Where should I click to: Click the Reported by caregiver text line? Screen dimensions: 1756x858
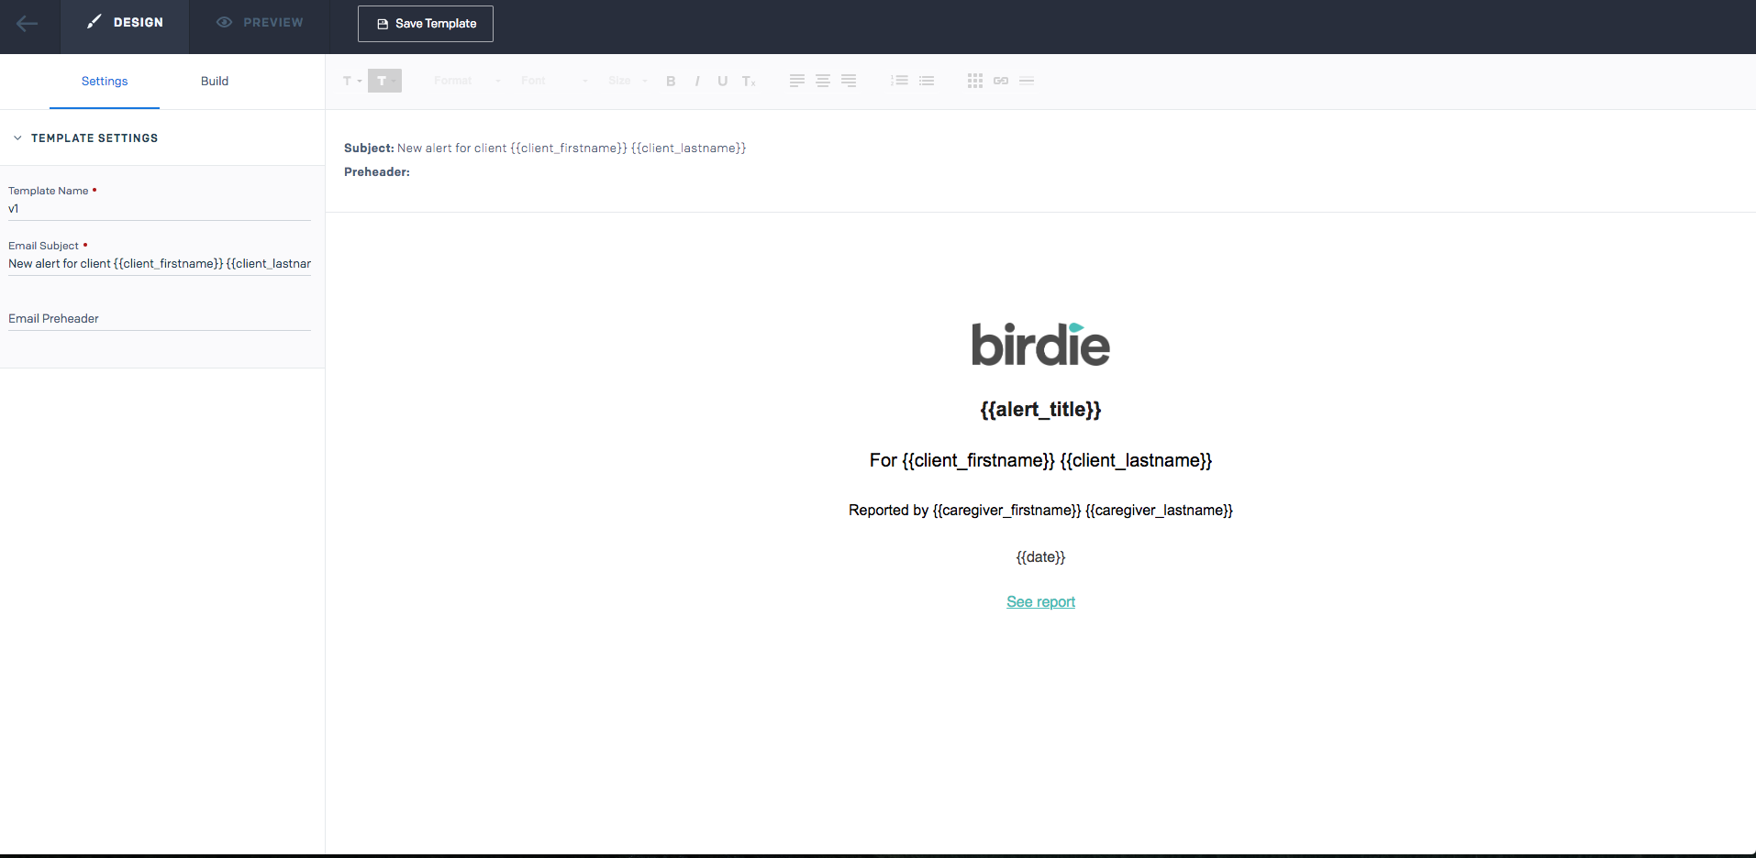pyautogui.click(x=1040, y=511)
